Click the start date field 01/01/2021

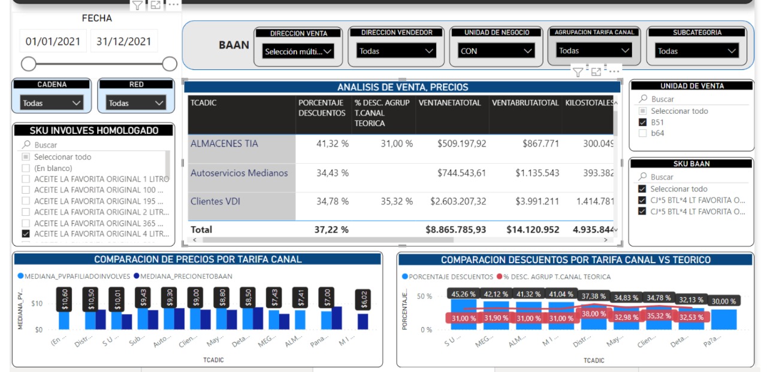point(53,41)
